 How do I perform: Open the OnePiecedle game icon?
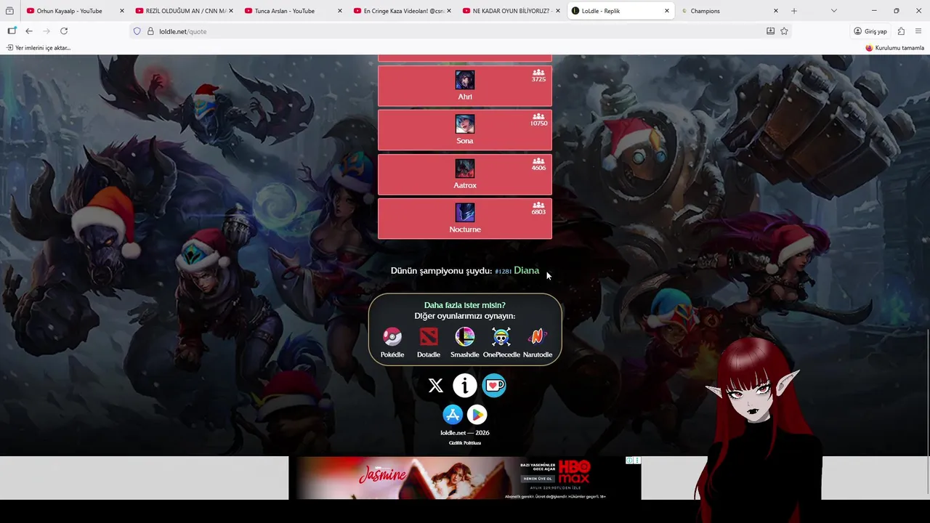point(501,337)
